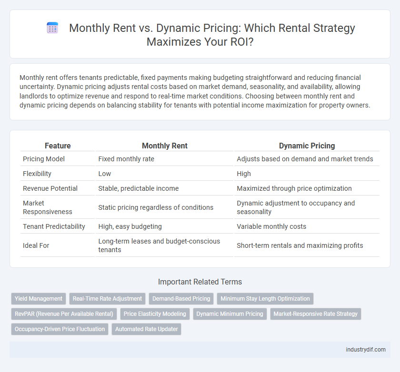The width and height of the screenshot is (400, 372).
Task: Select the Feature column header
Action: pyautogui.click(x=58, y=146)
